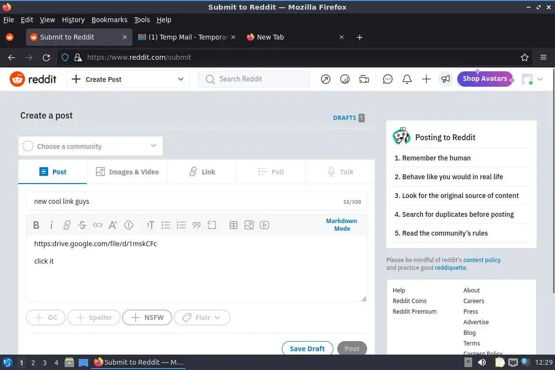Click the Save Draft button
Screen dimensions: 555x370
307,349
